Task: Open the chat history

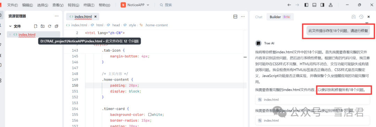Action: pos(361,17)
